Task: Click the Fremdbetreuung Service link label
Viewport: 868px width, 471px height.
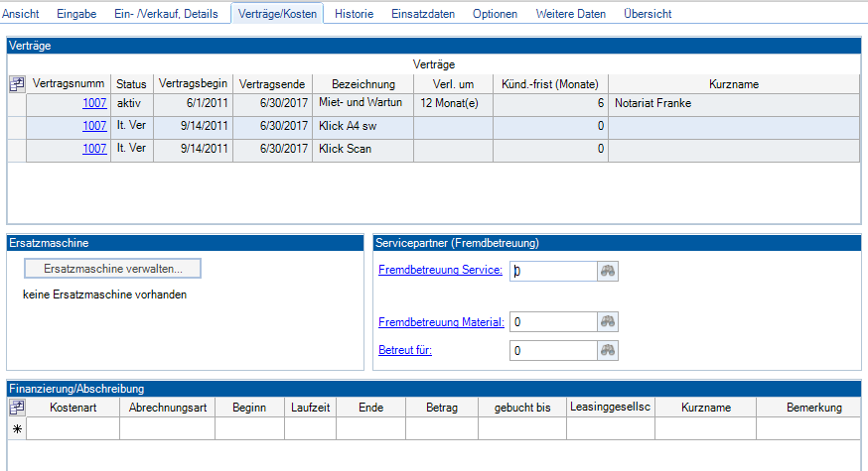Action: pos(440,271)
